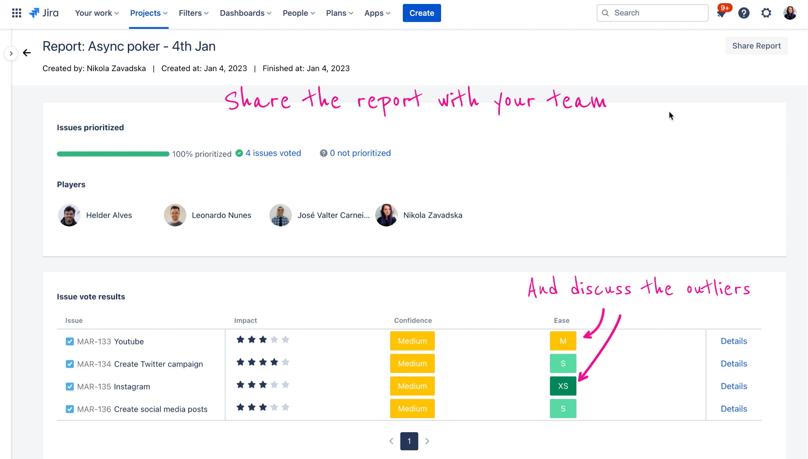Uncheck the MAR-135 Instagram issue
The height and width of the screenshot is (459, 808).
click(x=69, y=386)
